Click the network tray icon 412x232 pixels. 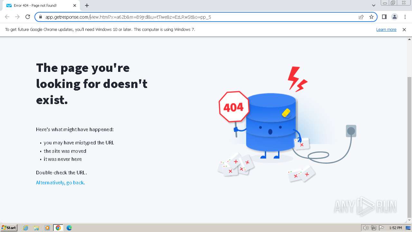tap(374, 228)
